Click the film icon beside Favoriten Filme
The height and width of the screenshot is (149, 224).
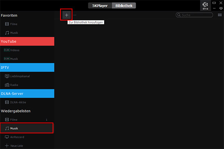tap(7, 24)
